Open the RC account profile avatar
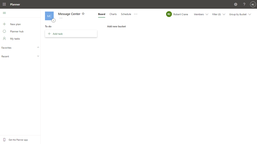 click(x=253, y=5)
